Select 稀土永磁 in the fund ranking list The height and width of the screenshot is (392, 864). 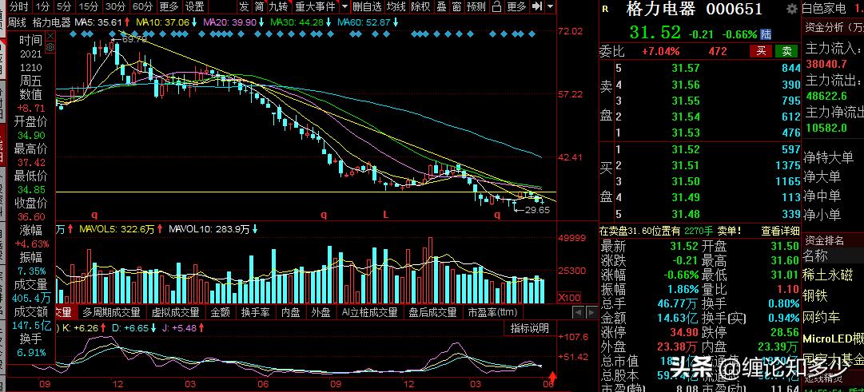827,275
